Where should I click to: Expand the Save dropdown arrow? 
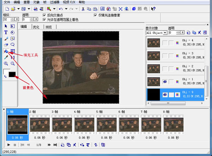[x=29, y=9]
